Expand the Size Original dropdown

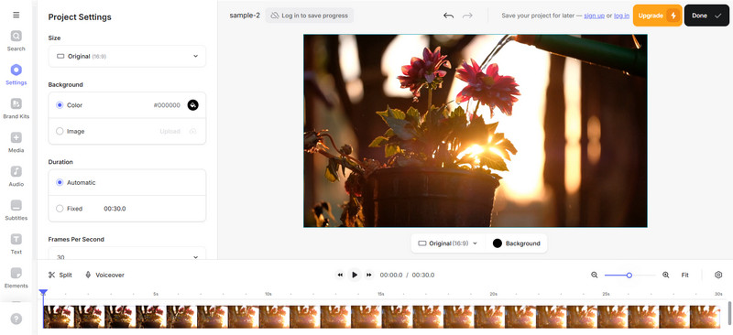click(x=127, y=56)
